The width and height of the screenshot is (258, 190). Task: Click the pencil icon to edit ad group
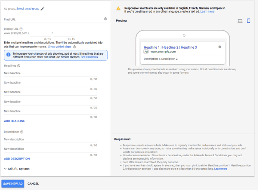tap(43, 9)
